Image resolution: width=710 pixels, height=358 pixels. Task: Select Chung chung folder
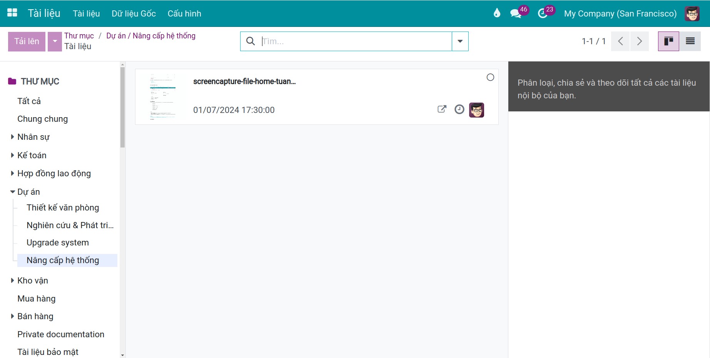[42, 119]
